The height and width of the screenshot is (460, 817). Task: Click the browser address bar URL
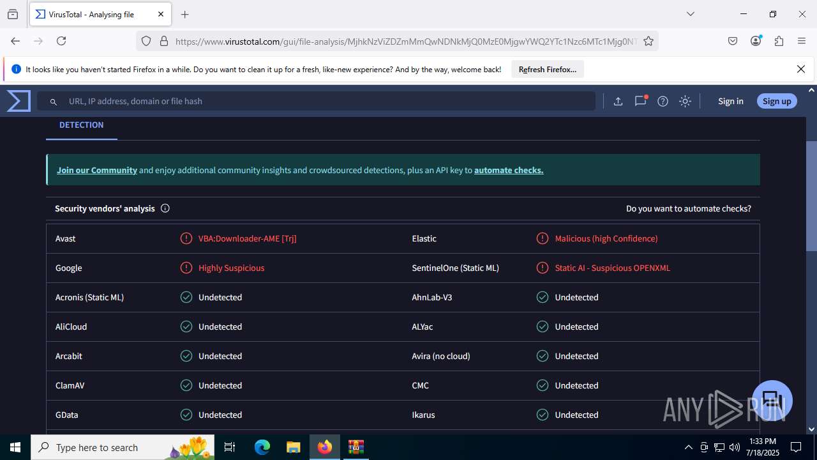pos(406,41)
